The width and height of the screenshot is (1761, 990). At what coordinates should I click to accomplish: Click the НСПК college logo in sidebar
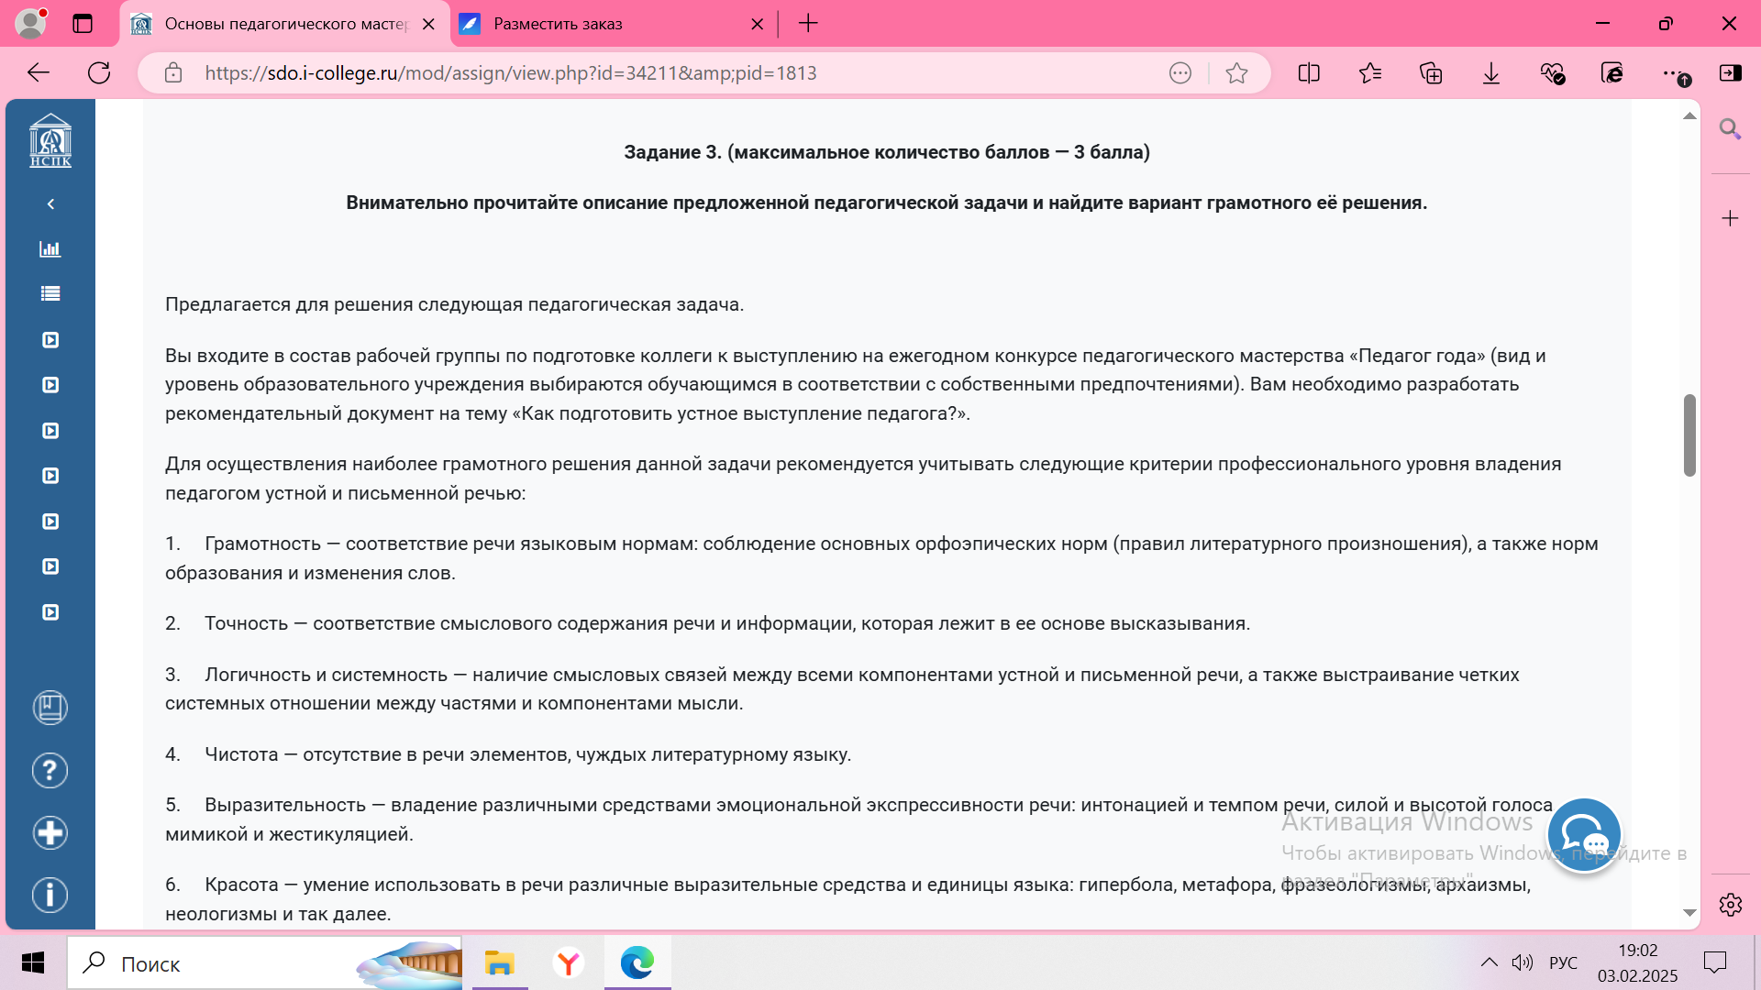[x=50, y=140]
